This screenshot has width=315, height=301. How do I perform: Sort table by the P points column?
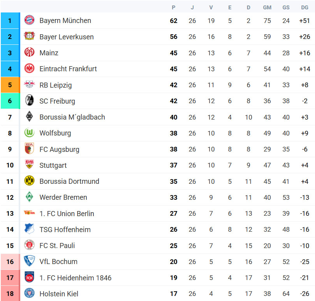click(x=174, y=7)
